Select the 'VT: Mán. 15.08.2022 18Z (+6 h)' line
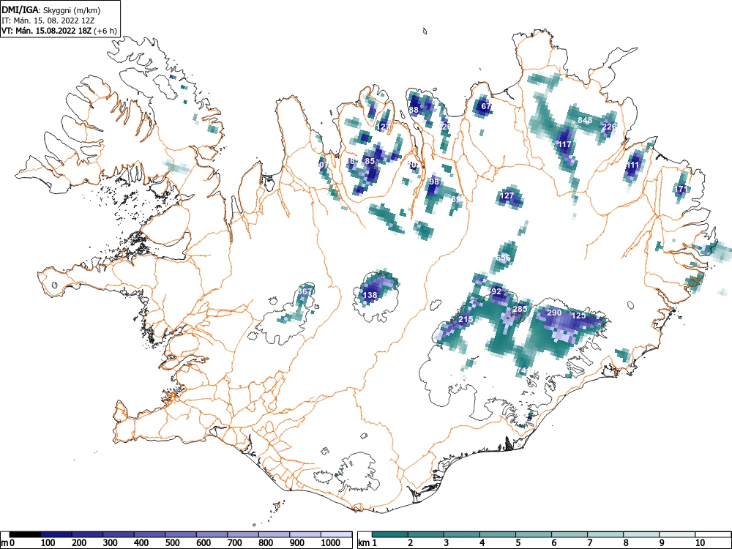This screenshot has width=732, height=549. click(x=59, y=31)
